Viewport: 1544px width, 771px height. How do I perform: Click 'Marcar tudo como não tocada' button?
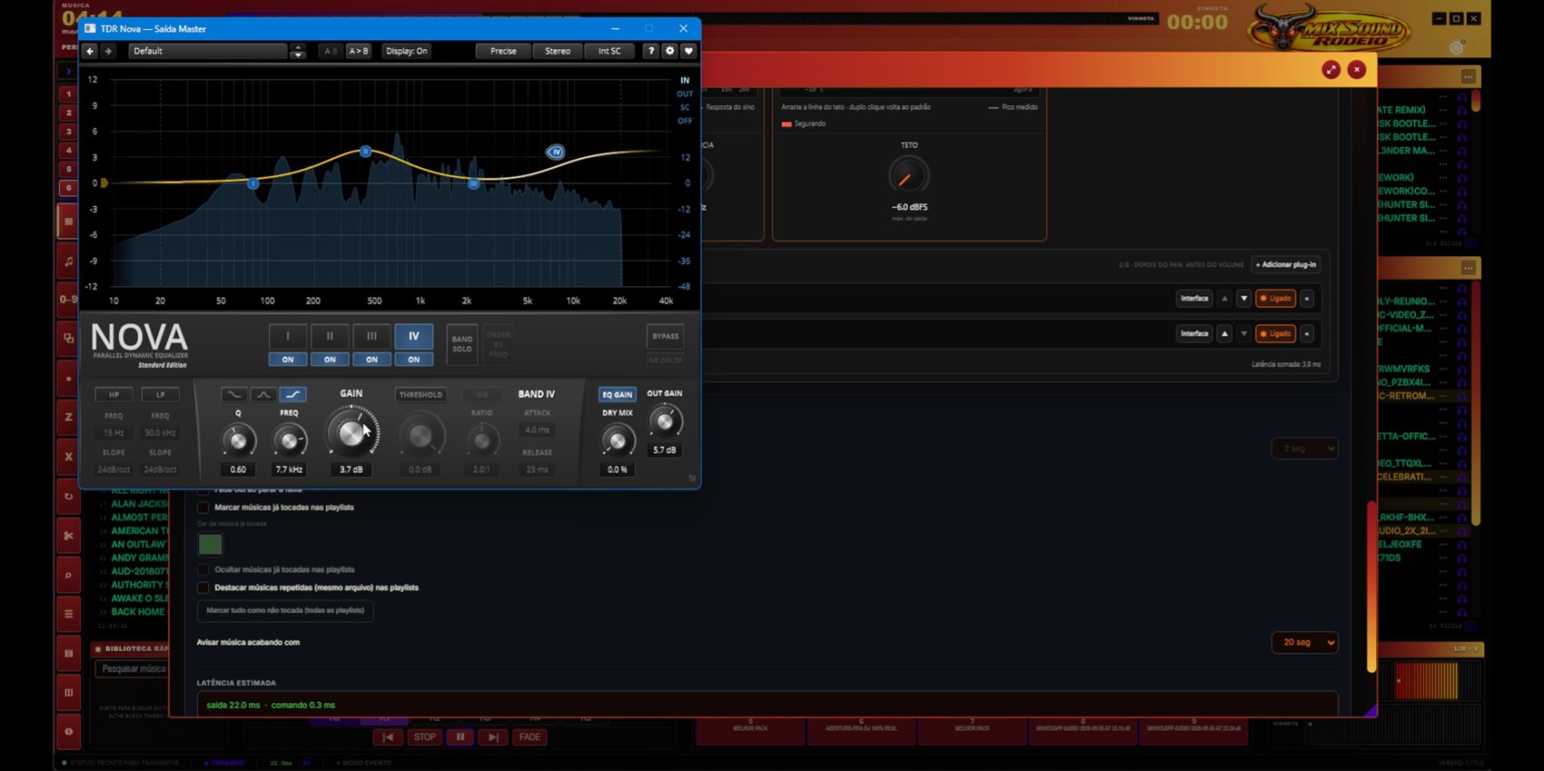pos(285,610)
